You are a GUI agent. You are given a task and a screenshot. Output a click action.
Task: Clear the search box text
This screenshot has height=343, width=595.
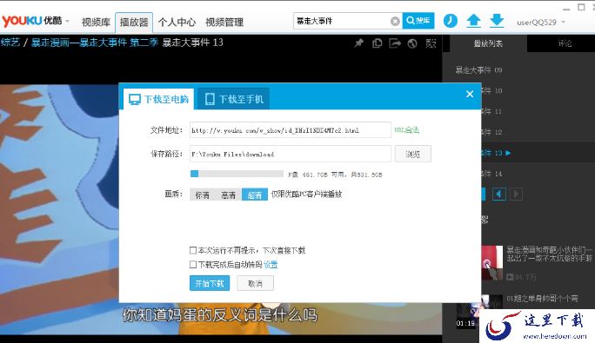pos(395,21)
